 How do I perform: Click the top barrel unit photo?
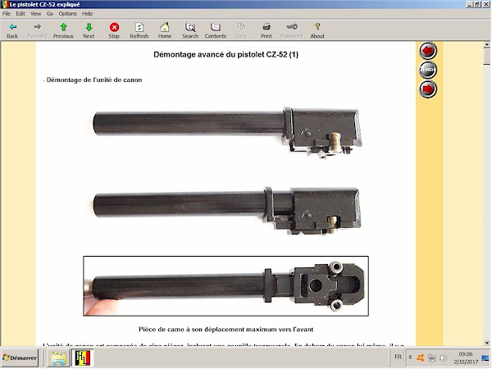[x=228, y=132]
